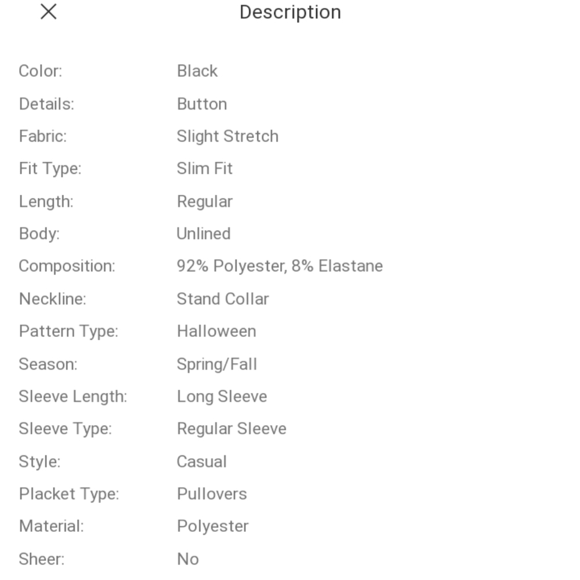Select the Color: Black row
This screenshot has height=580, width=580.
(290, 71)
